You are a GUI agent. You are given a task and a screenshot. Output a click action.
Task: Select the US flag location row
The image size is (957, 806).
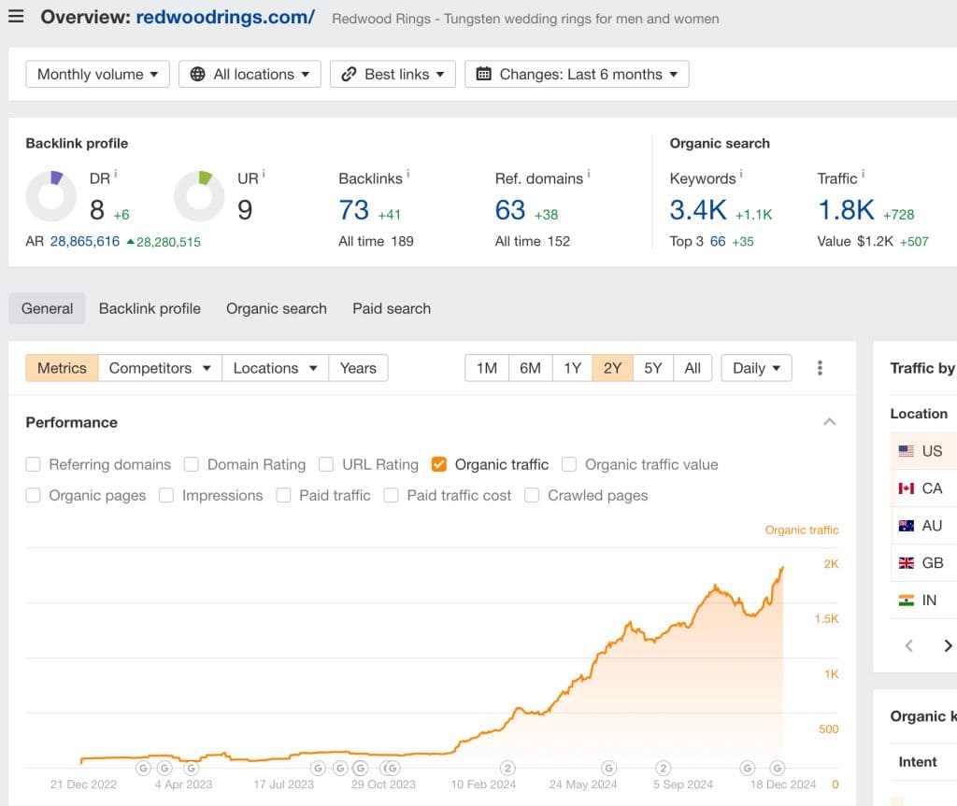coord(923,451)
